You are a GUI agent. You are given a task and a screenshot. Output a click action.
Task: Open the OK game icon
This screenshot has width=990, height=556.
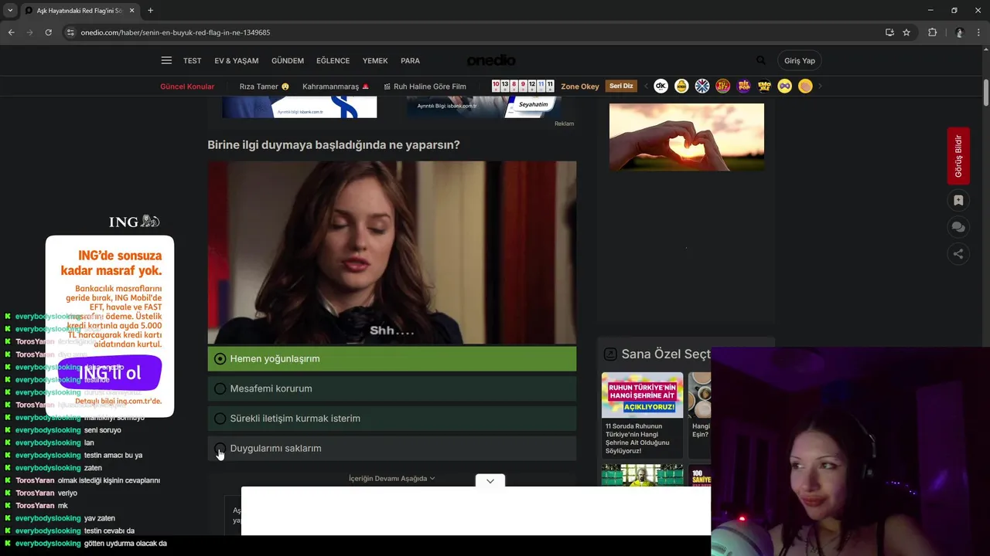point(661,86)
